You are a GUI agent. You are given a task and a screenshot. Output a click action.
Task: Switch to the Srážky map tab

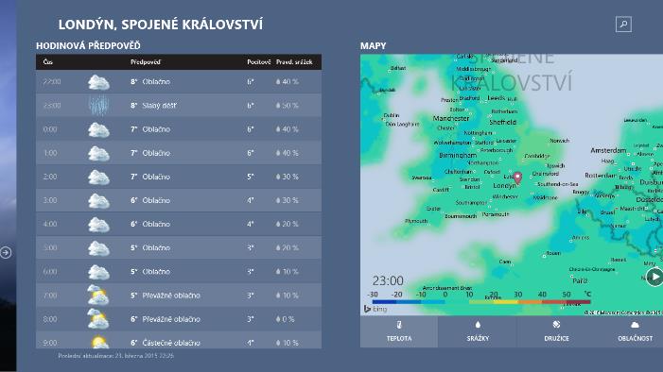click(x=478, y=331)
